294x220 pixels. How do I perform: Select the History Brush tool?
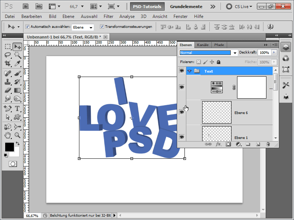[x=17, y=82]
